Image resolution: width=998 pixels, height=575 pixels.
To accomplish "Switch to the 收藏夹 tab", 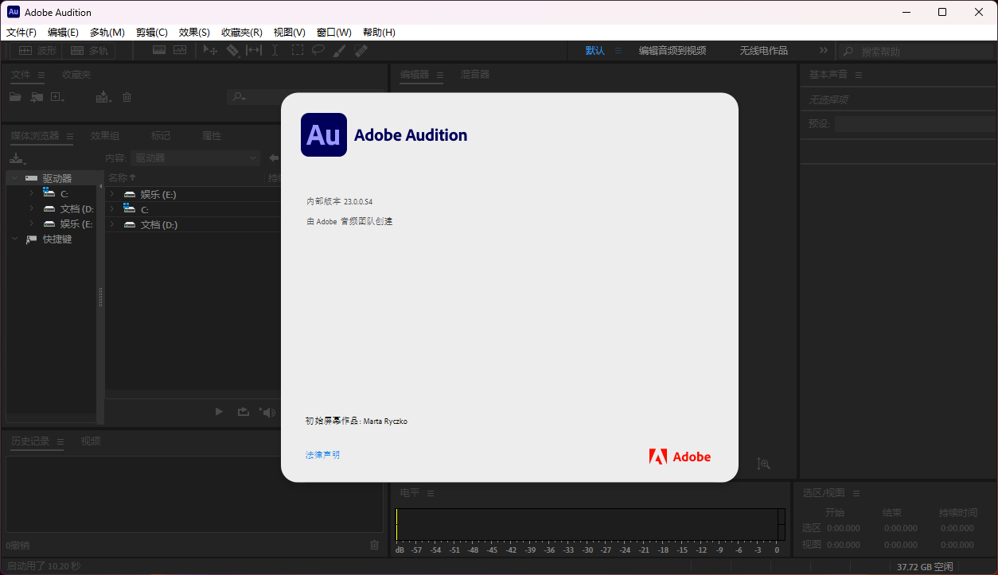I will [76, 75].
